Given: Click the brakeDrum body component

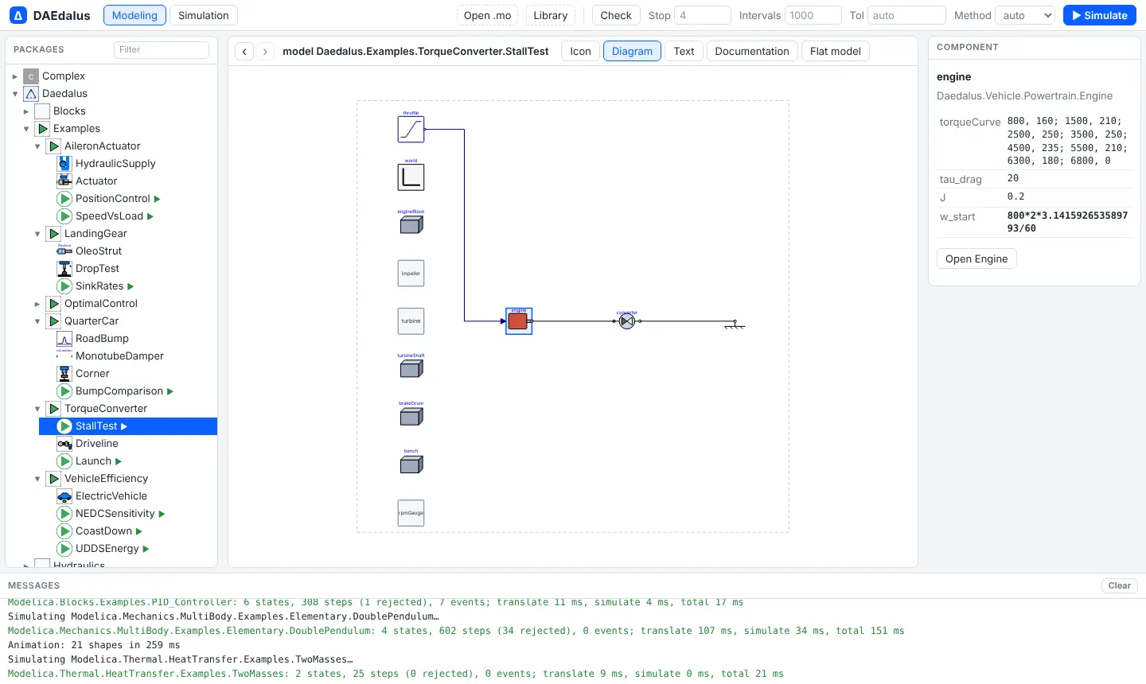Looking at the screenshot, I should point(411,416).
